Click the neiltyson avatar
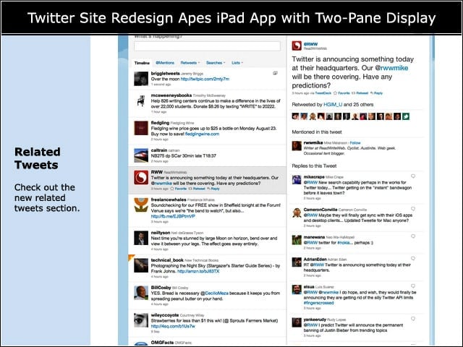Screen dimensions: 463x347 pos(141,238)
